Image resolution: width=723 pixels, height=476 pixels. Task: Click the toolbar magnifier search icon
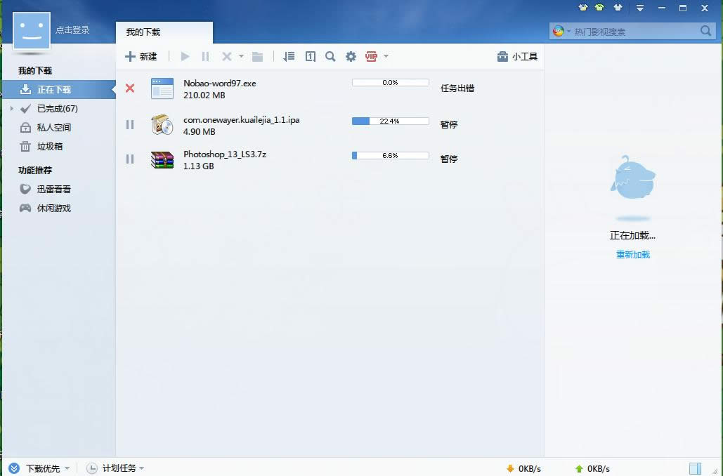[x=330, y=56]
